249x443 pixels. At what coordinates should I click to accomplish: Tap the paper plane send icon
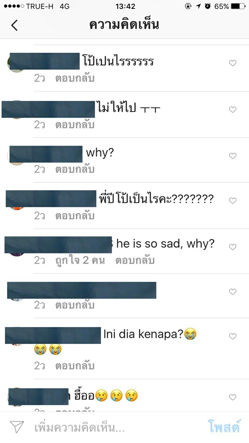(17, 427)
